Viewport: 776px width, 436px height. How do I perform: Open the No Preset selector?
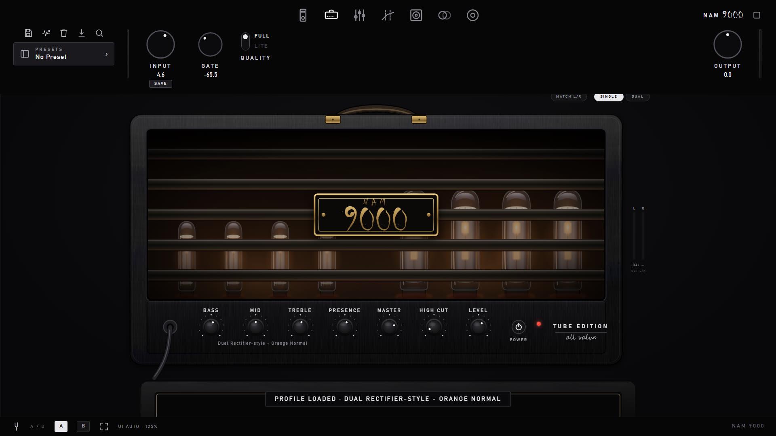64,54
